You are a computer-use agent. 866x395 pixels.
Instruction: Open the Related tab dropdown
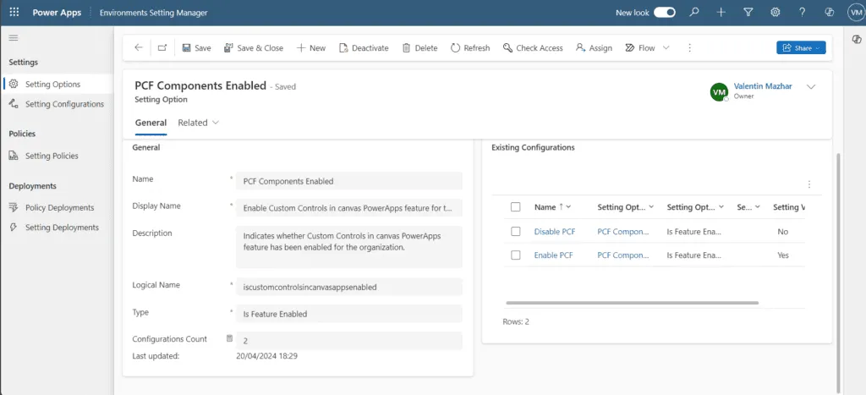point(198,123)
